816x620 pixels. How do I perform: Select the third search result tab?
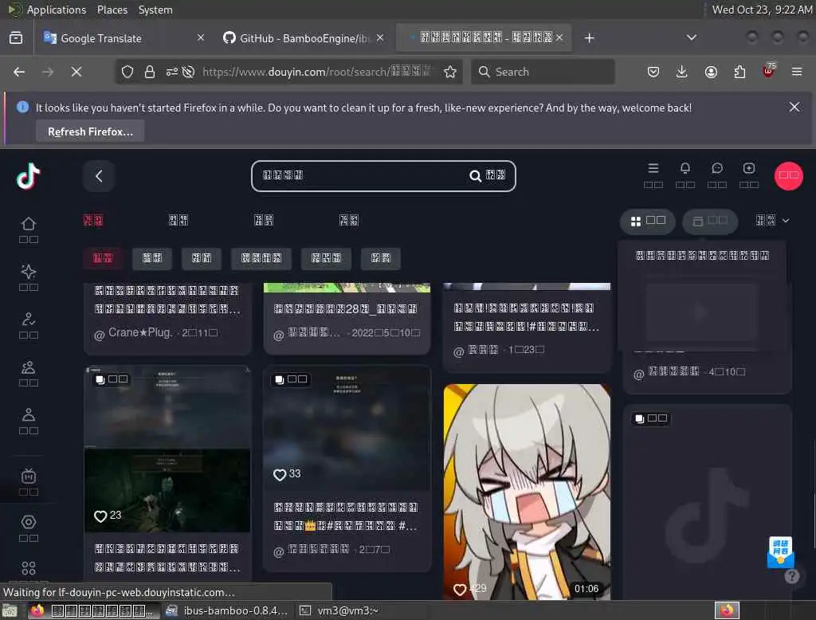tap(263, 220)
